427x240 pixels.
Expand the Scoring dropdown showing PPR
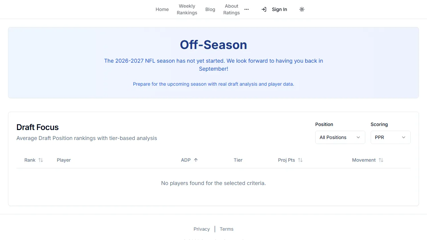coord(390,137)
